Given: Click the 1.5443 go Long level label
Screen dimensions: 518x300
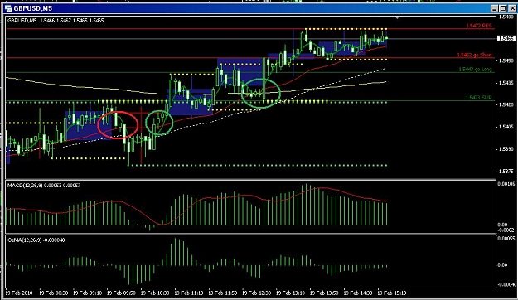Looking at the screenshot, I should (x=475, y=70).
